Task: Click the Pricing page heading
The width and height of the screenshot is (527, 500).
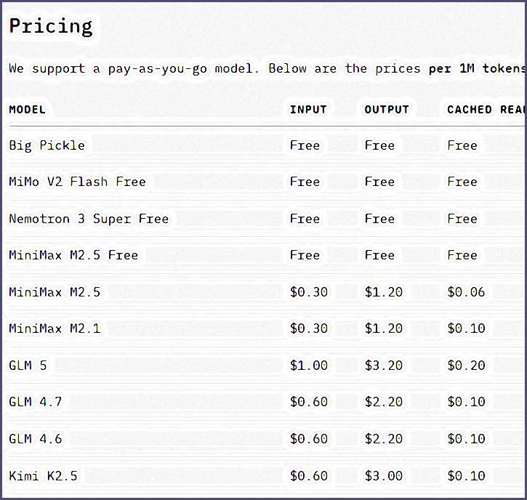Action: (x=51, y=27)
